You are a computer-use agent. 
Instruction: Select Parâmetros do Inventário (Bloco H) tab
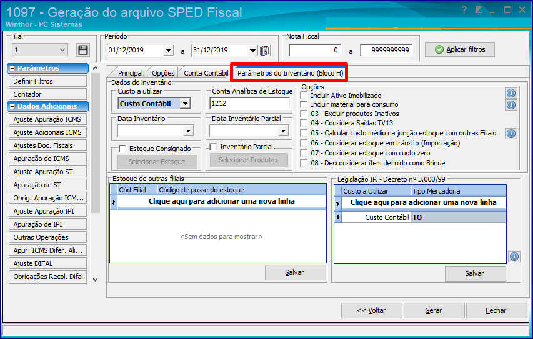tap(290, 73)
